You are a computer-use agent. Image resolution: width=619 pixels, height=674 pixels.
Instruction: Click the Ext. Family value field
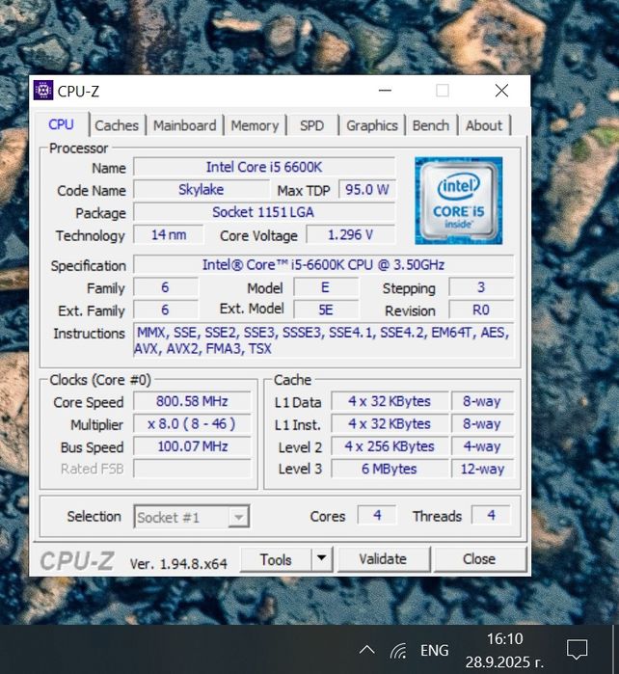click(x=166, y=310)
